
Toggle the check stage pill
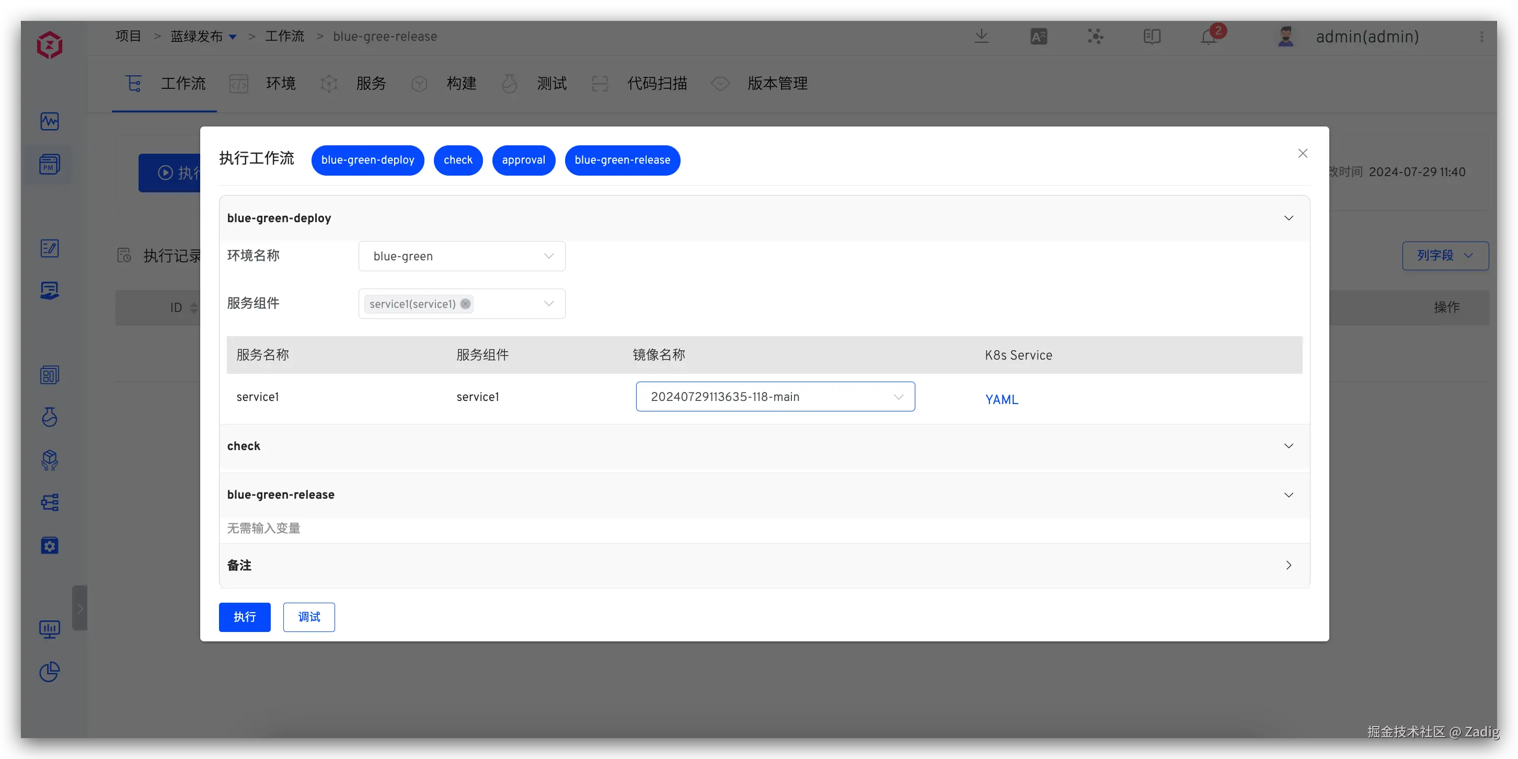(x=458, y=160)
